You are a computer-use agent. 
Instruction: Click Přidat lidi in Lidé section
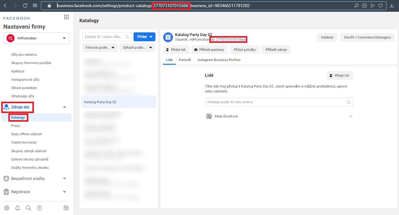tap(340, 75)
